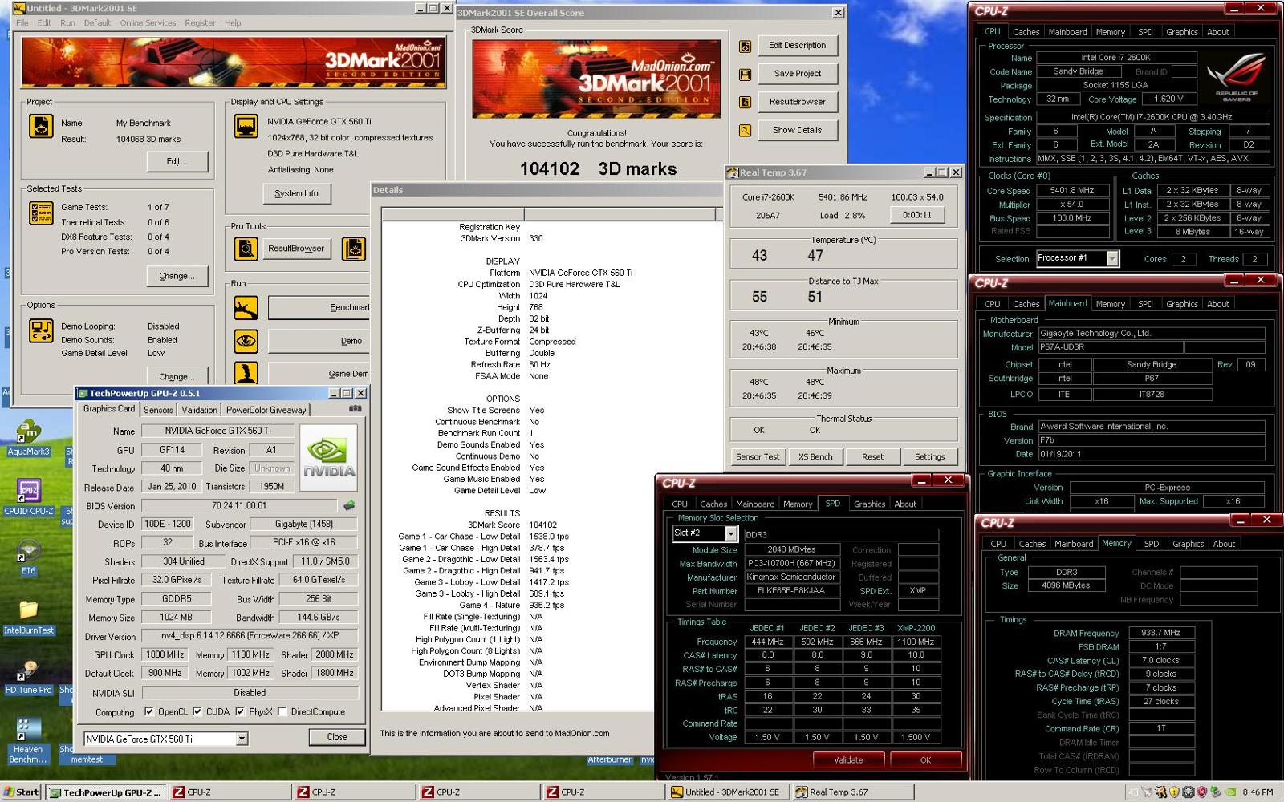Viewport: 1284px width, 802px height.
Task: Open the Heaven Benchmark desktop icon
Action: [28, 741]
